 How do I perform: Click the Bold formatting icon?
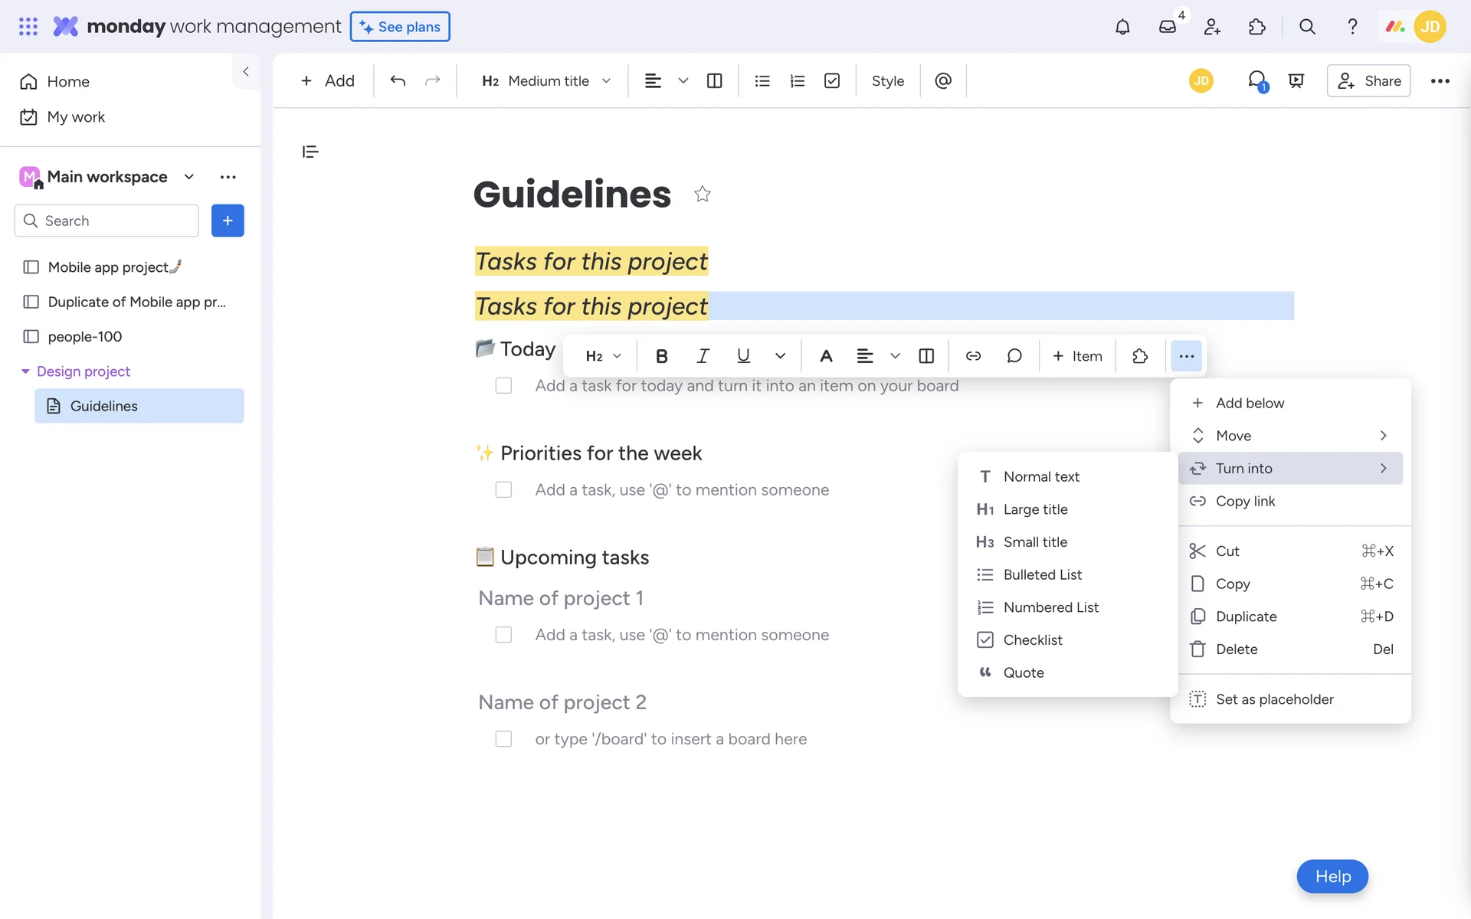coord(661,356)
